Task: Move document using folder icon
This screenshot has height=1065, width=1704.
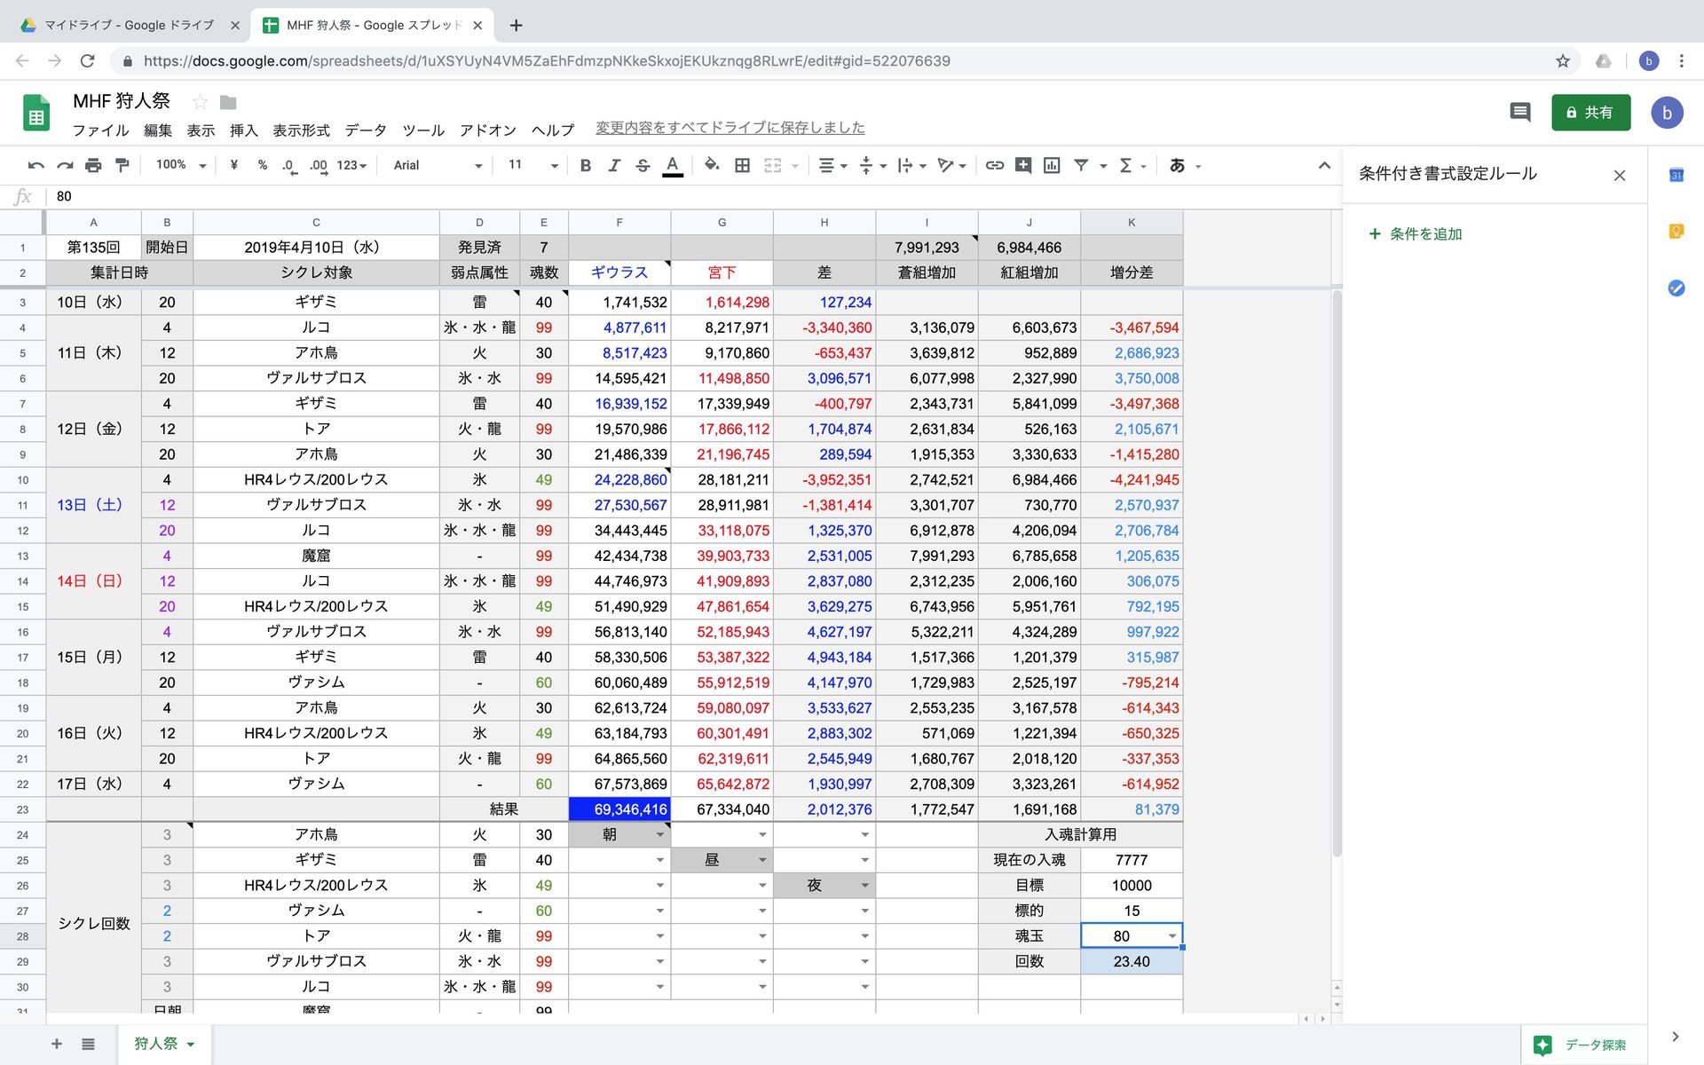Action: [x=228, y=102]
